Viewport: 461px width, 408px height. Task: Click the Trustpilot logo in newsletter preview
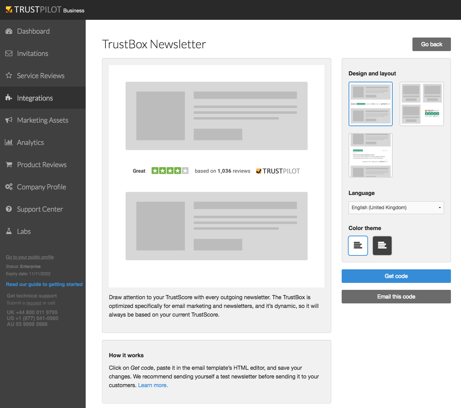(278, 171)
